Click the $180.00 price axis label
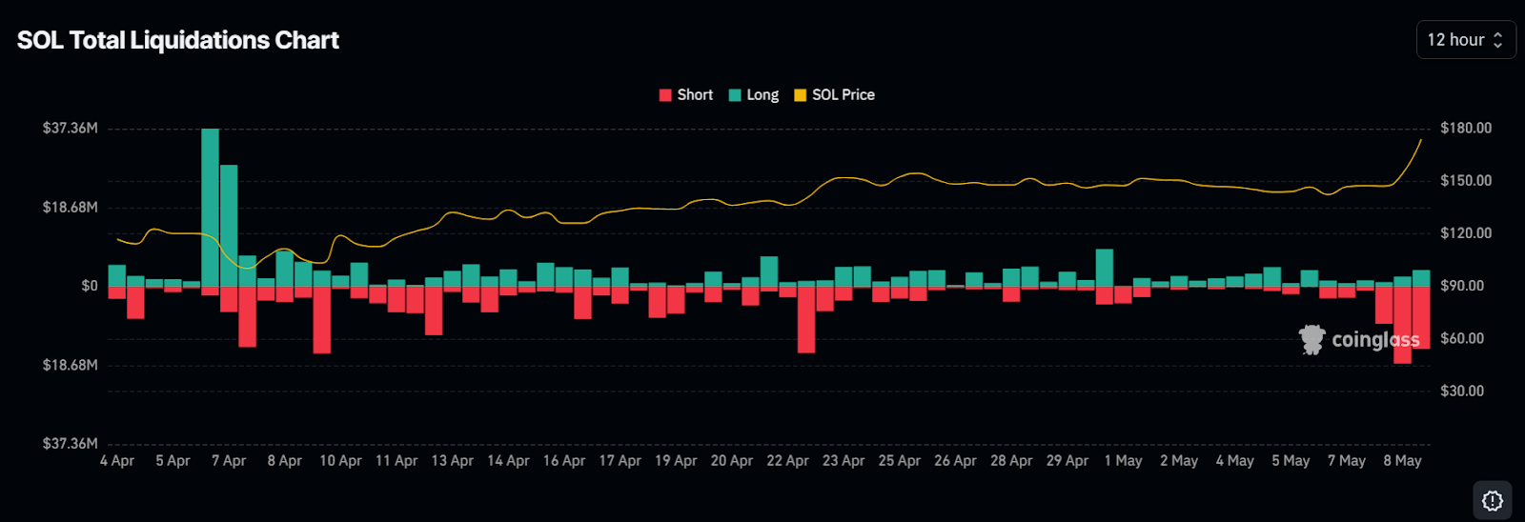This screenshot has width=1525, height=522. pyautogui.click(x=1466, y=129)
